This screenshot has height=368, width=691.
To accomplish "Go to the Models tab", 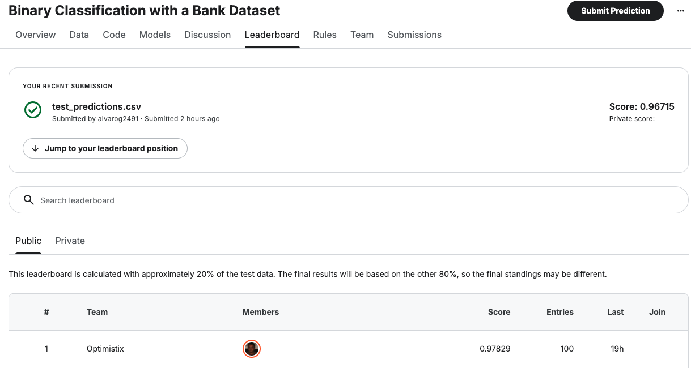I will (155, 35).
